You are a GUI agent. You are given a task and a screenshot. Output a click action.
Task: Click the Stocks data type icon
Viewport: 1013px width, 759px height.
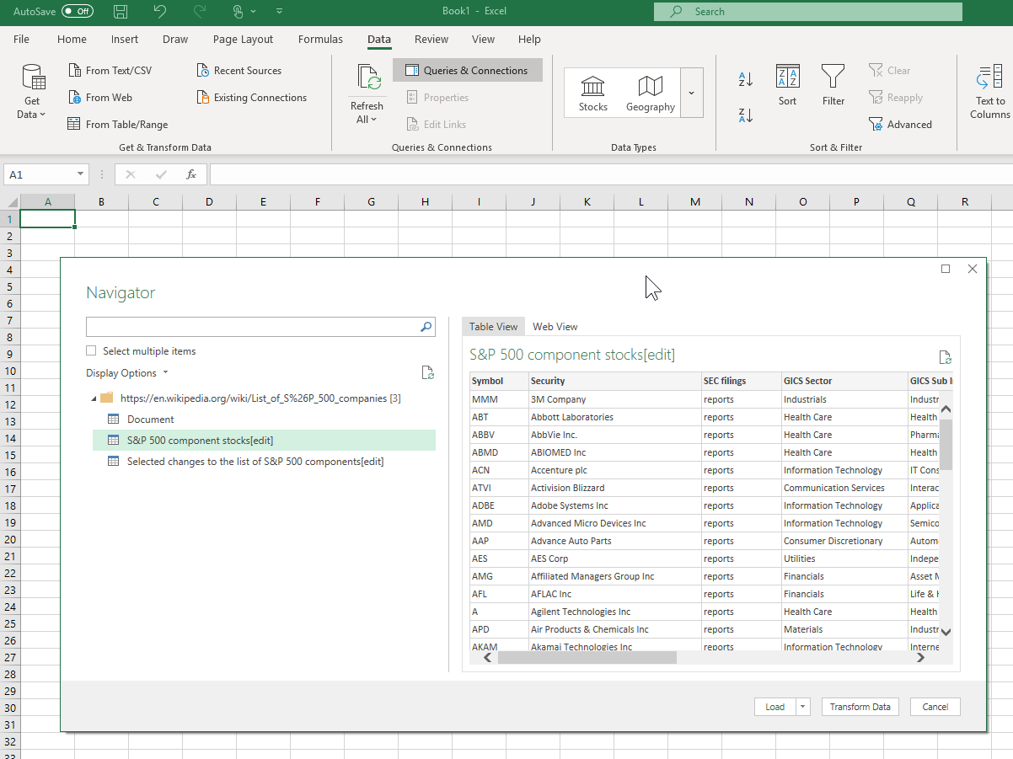point(592,87)
